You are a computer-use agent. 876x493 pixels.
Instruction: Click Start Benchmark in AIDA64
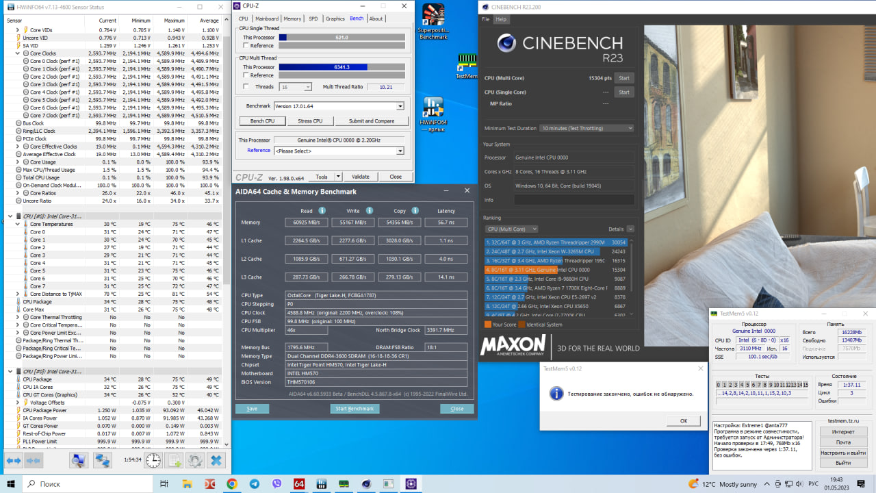click(355, 409)
